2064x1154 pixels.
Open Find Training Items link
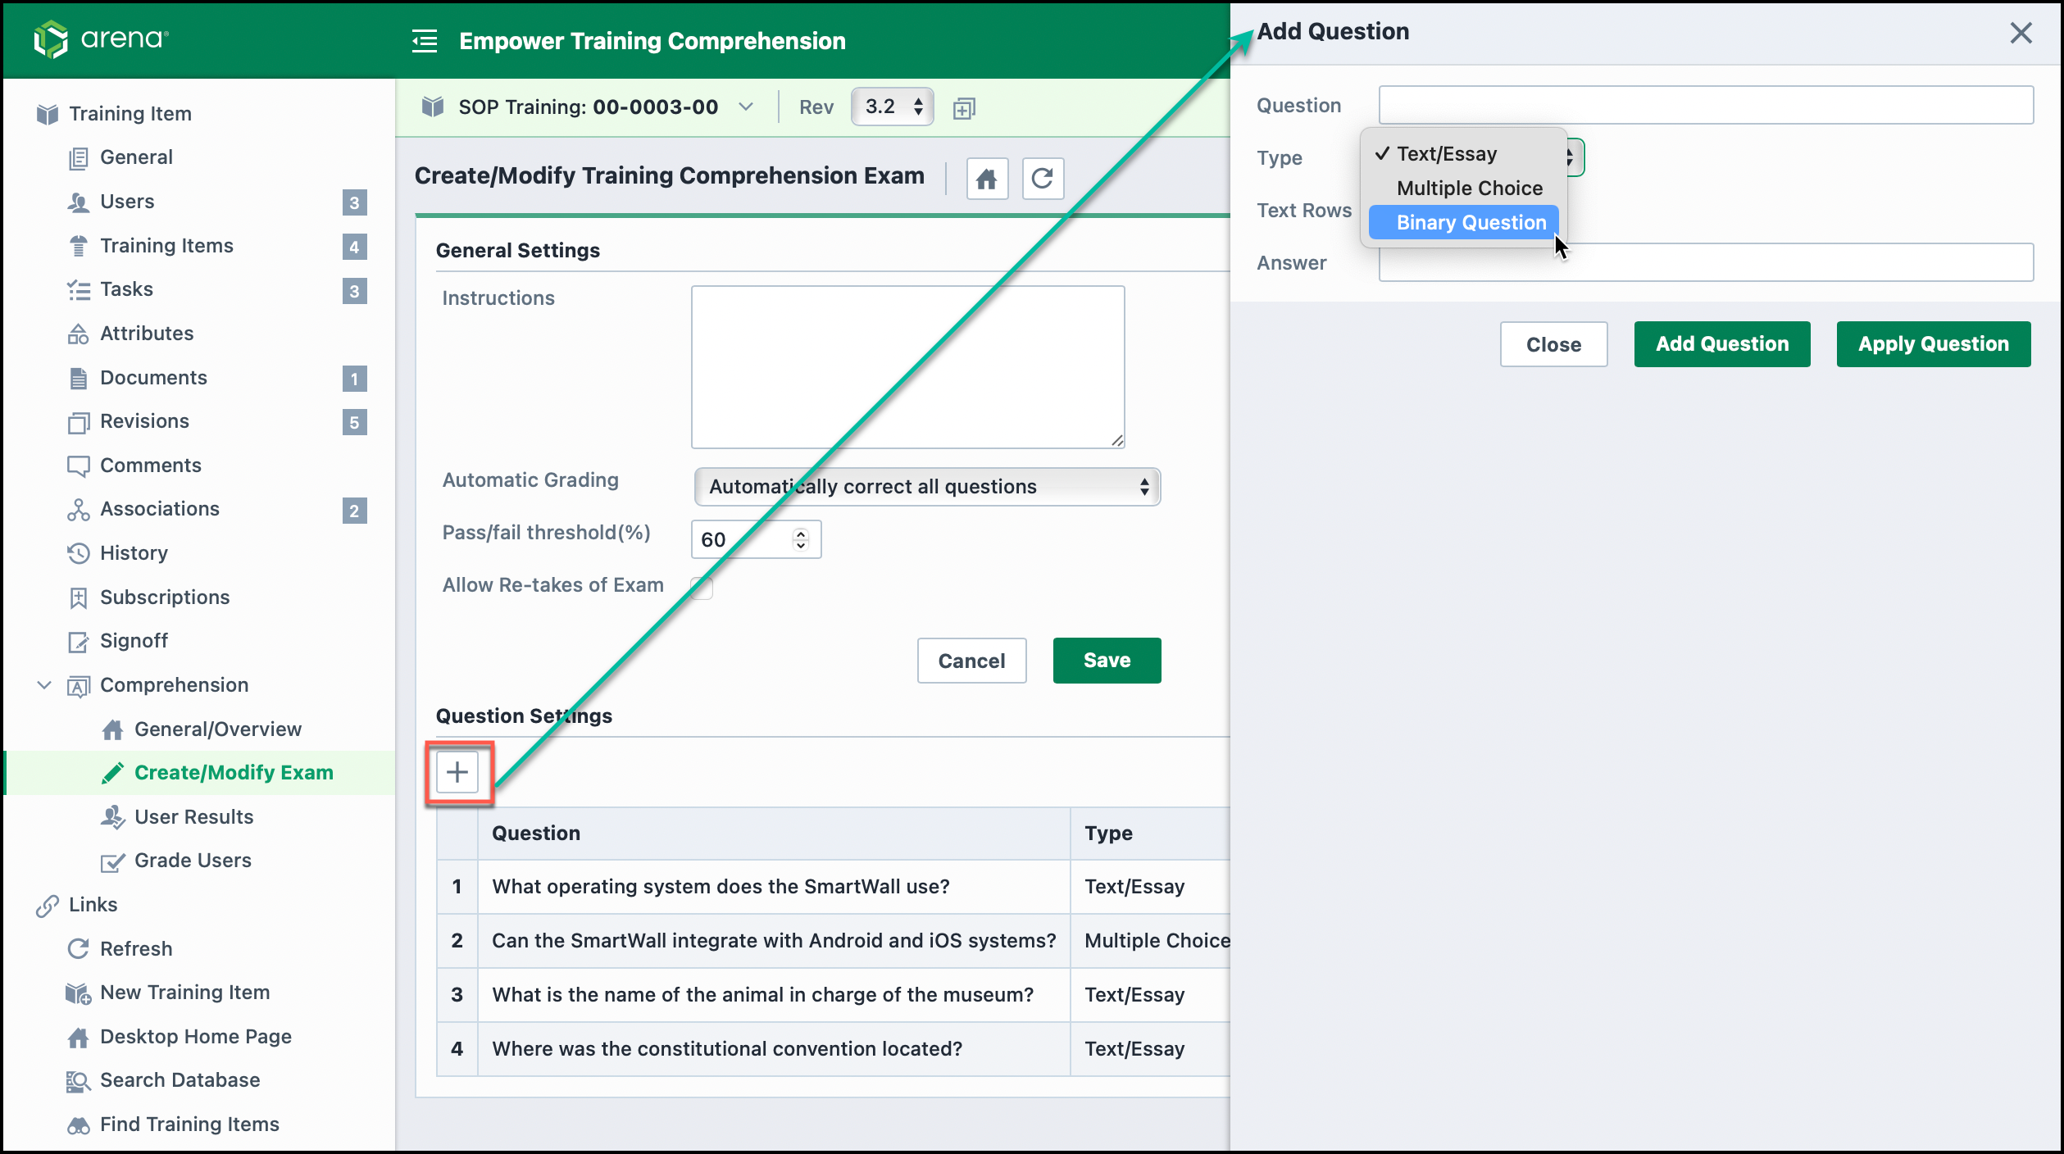coord(189,1124)
